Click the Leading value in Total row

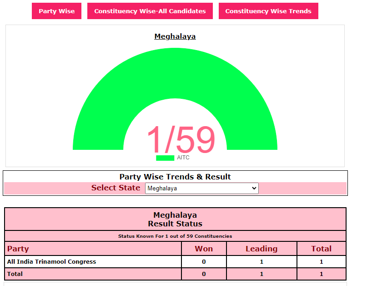click(x=261, y=274)
